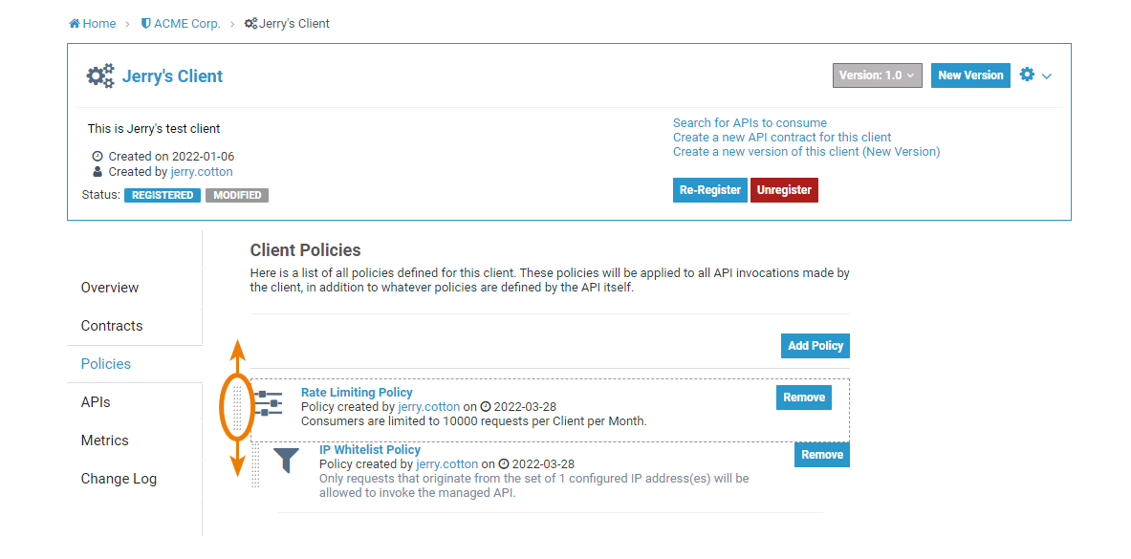Expand the Version: 1.0 dropdown
1131x559 pixels.
877,75
